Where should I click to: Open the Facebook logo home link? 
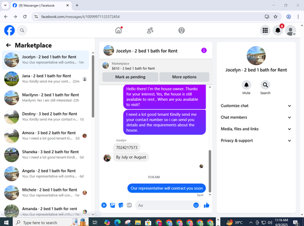(10, 30)
